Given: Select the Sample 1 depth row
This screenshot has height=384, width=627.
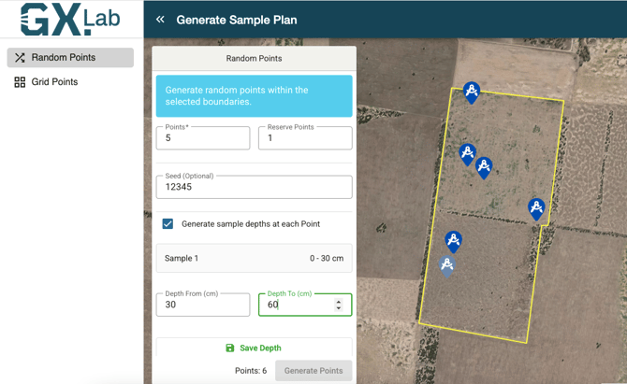Looking at the screenshot, I should (254, 258).
